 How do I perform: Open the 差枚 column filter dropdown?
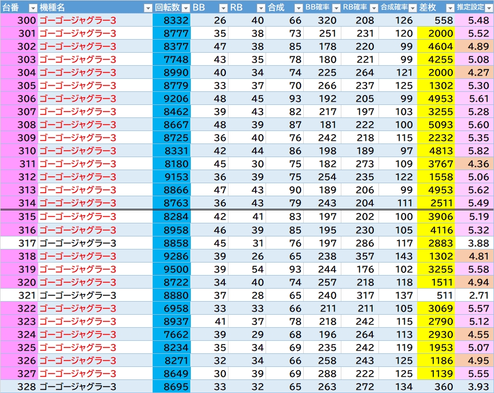click(450, 8)
